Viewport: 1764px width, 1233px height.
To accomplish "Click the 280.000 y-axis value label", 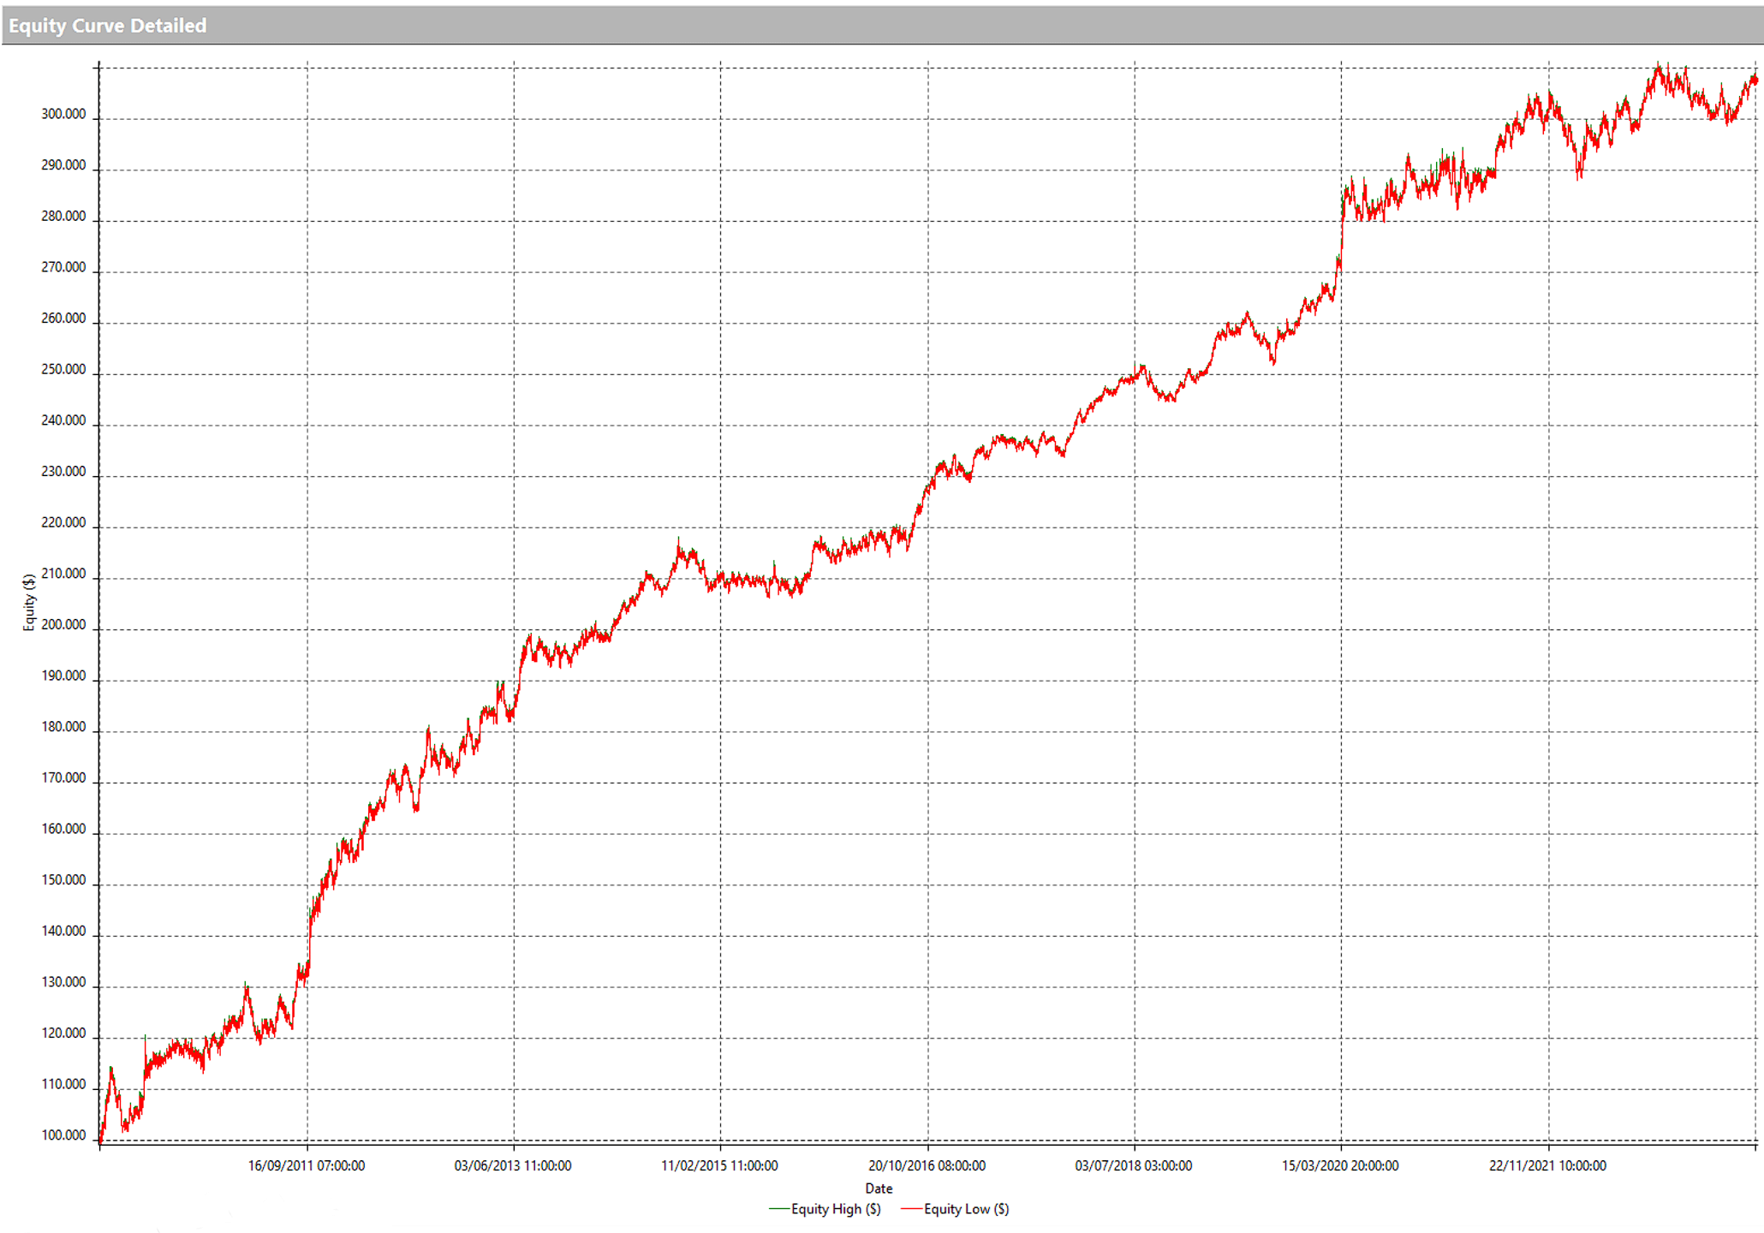I will 63,217.
